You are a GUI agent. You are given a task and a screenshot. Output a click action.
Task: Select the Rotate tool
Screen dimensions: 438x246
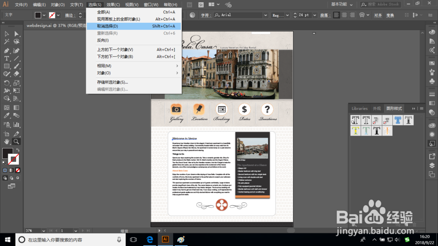(x=7, y=83)
